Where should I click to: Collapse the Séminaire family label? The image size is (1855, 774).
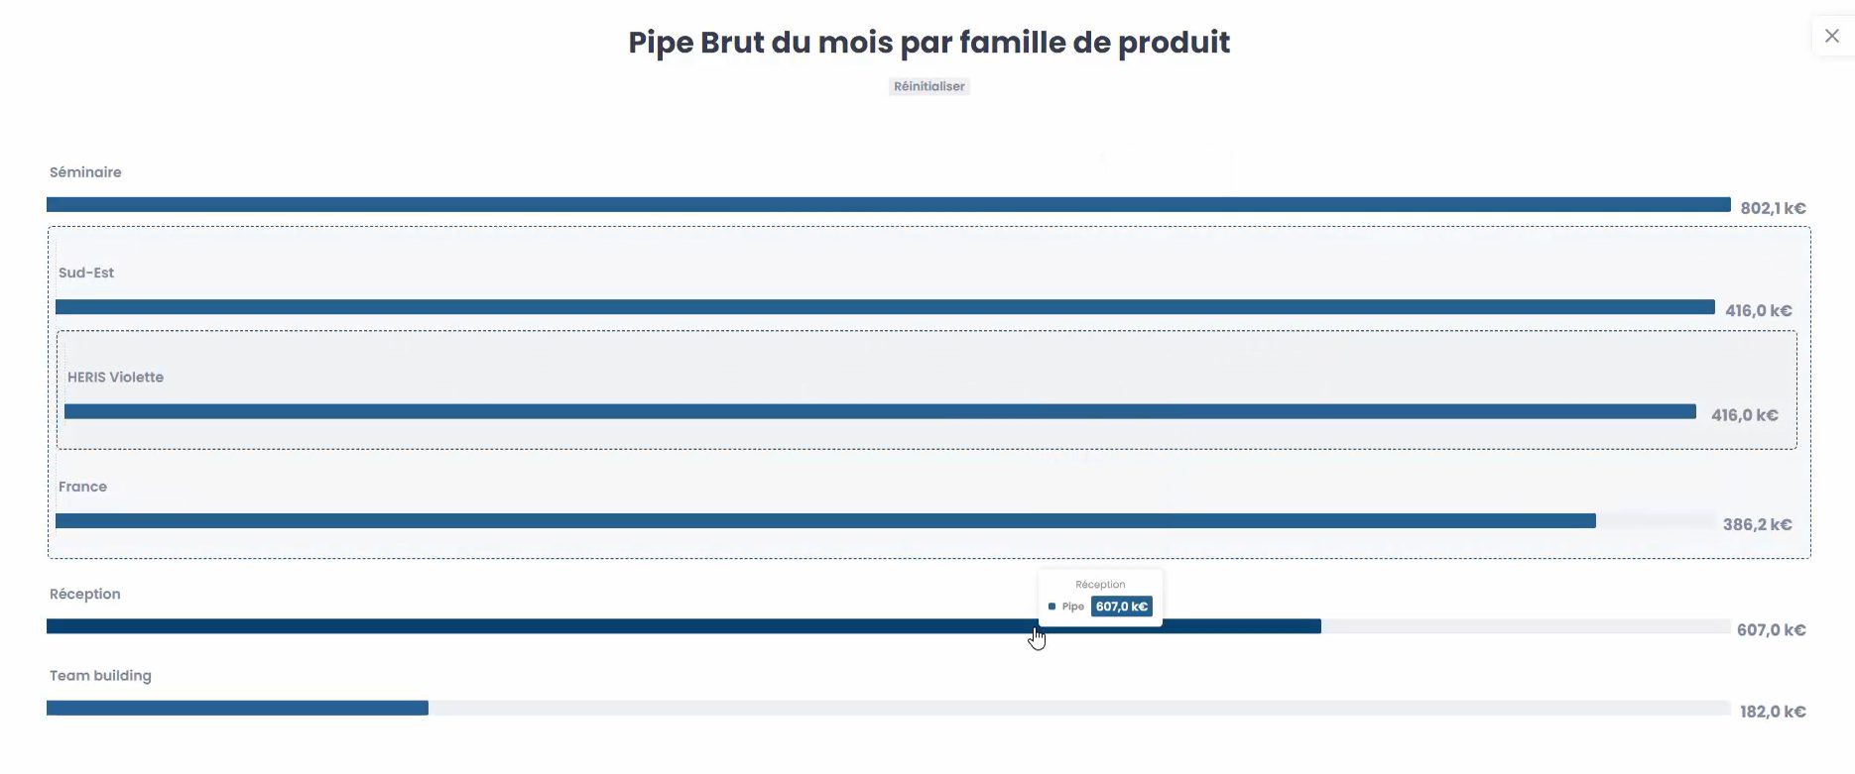coord(85,172)
